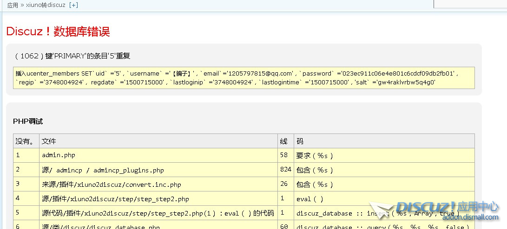507x229 pixels.
Task: Click row number 2 cell
Action: coord(26,170)
